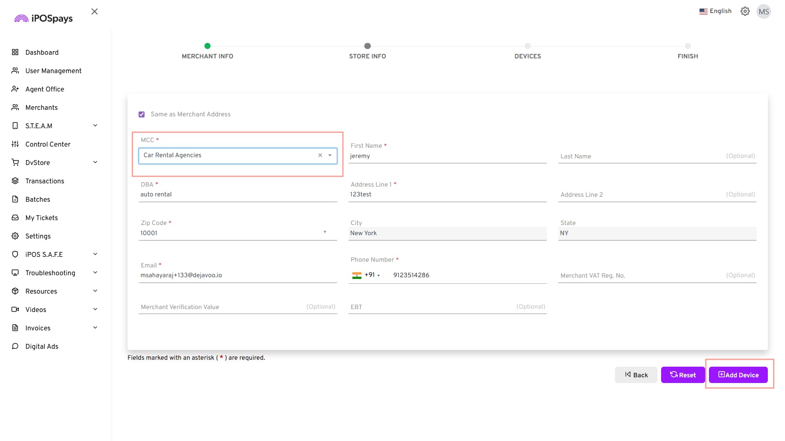Click the Zip Code input field

238,233
